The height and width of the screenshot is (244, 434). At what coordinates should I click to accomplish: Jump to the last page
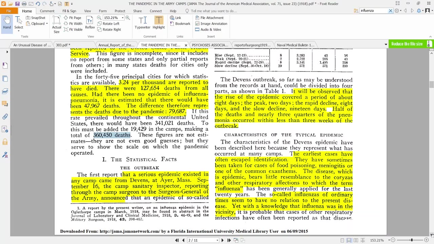click(229, 240)
